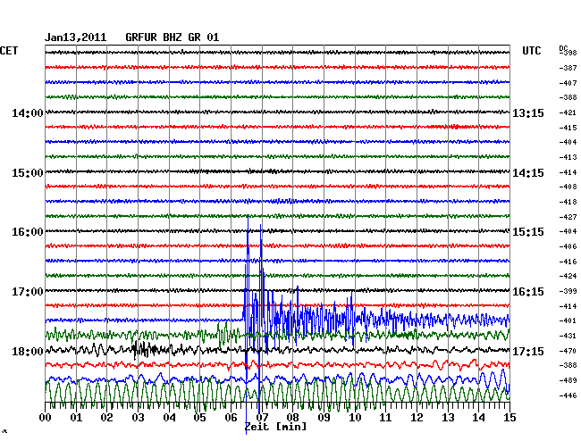Click the DC value "-398"
581x441 pixels.
coord(568,54)
